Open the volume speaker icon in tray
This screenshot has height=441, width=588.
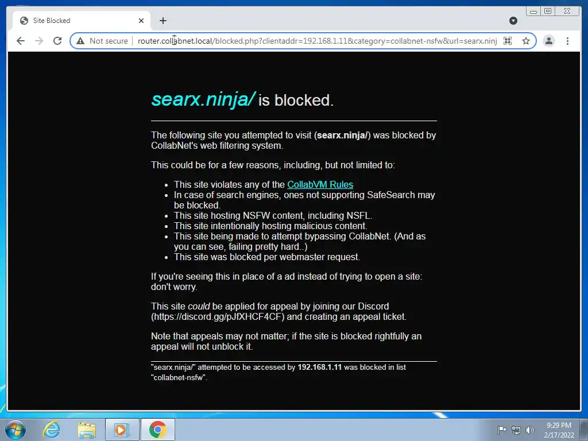tap(530, 430)
